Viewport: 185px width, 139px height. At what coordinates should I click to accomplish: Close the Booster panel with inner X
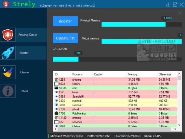tap(180, 13)
